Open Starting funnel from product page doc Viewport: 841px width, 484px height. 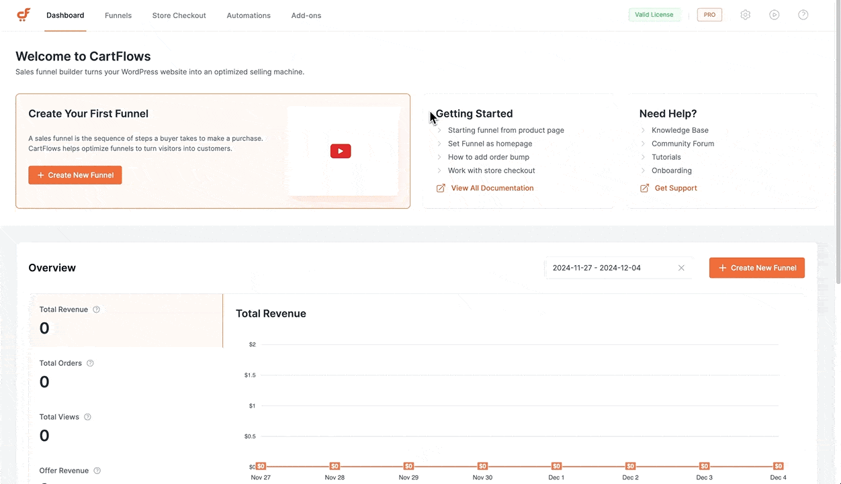(x=506, y=130)
